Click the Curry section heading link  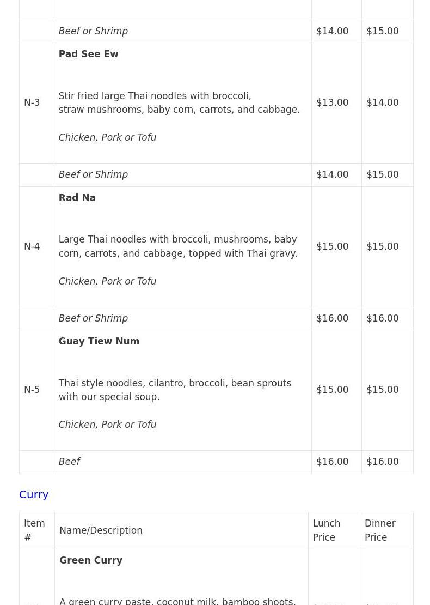coord(34,494)
